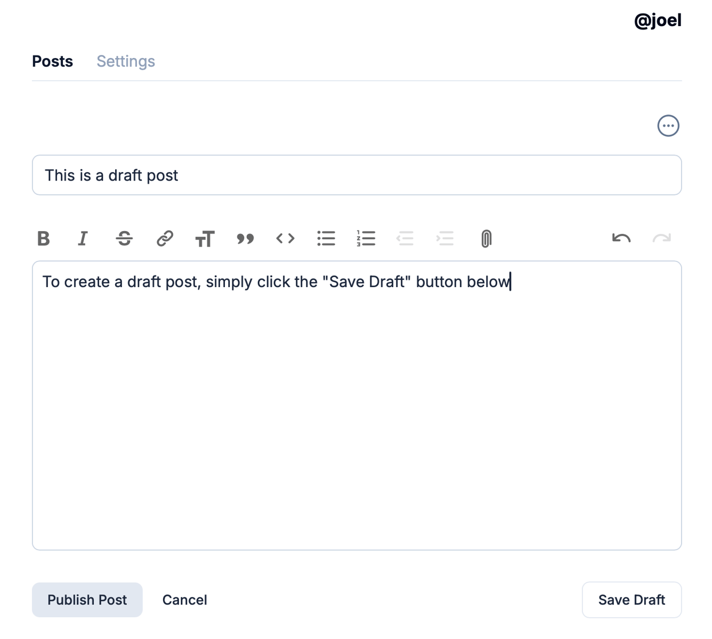Increase the indent level
Image resolution: width=712 pixels, height=639 pixels.
[x=445, y=239]
